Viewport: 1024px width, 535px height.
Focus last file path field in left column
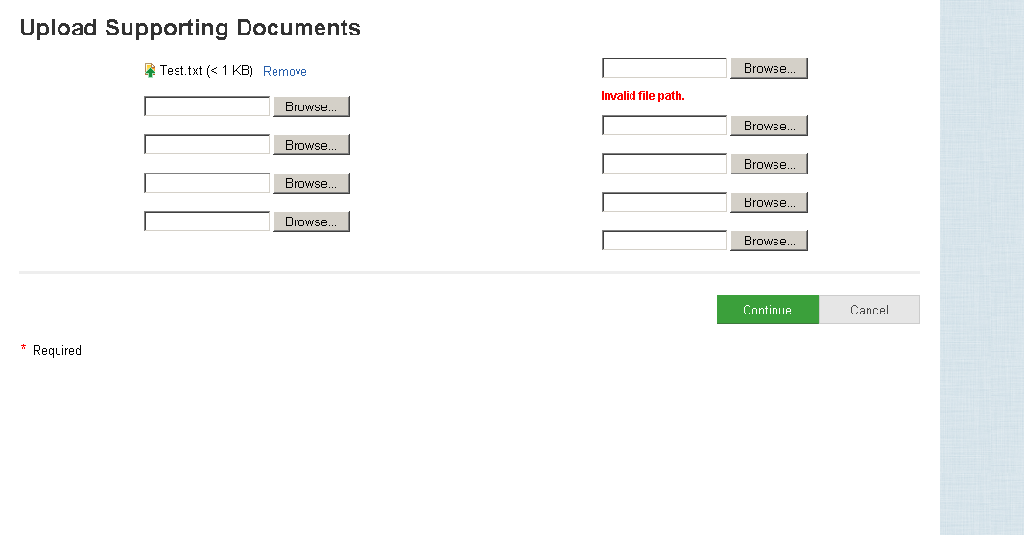tap(207, 221)
